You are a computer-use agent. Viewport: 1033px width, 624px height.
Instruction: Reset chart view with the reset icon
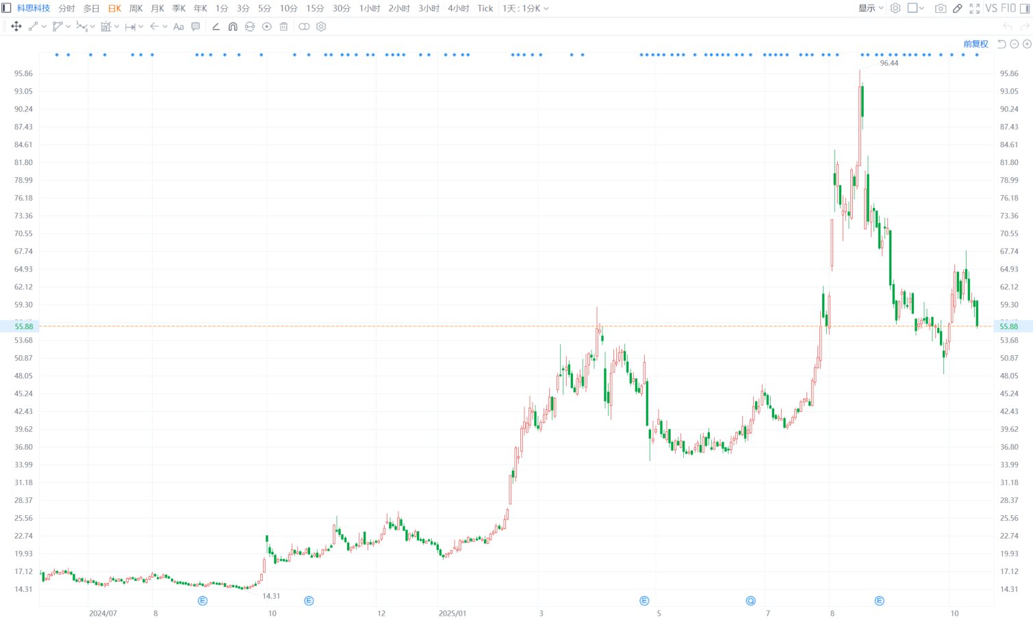pyautogui.click(x=1002, y=44)
